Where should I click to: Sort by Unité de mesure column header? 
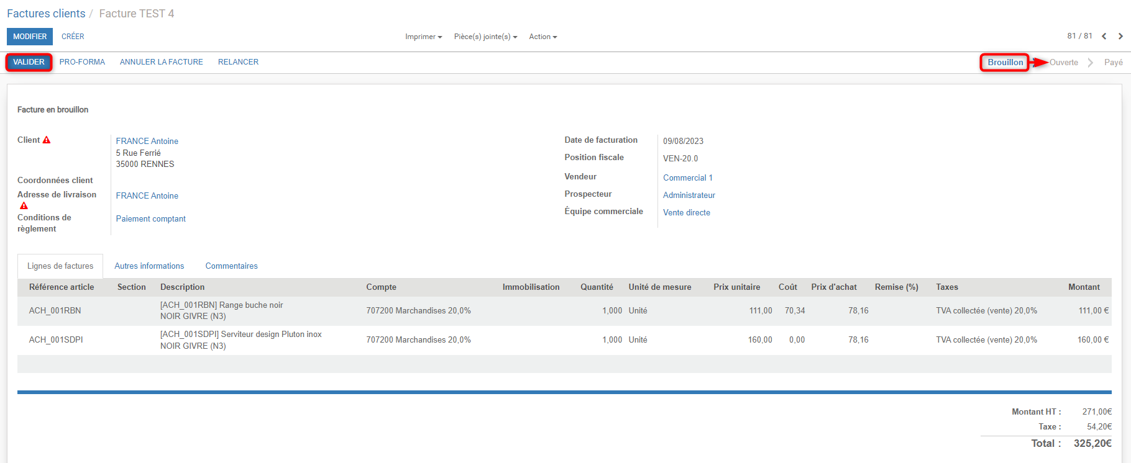pyautogui.click(x=659, y=287)
